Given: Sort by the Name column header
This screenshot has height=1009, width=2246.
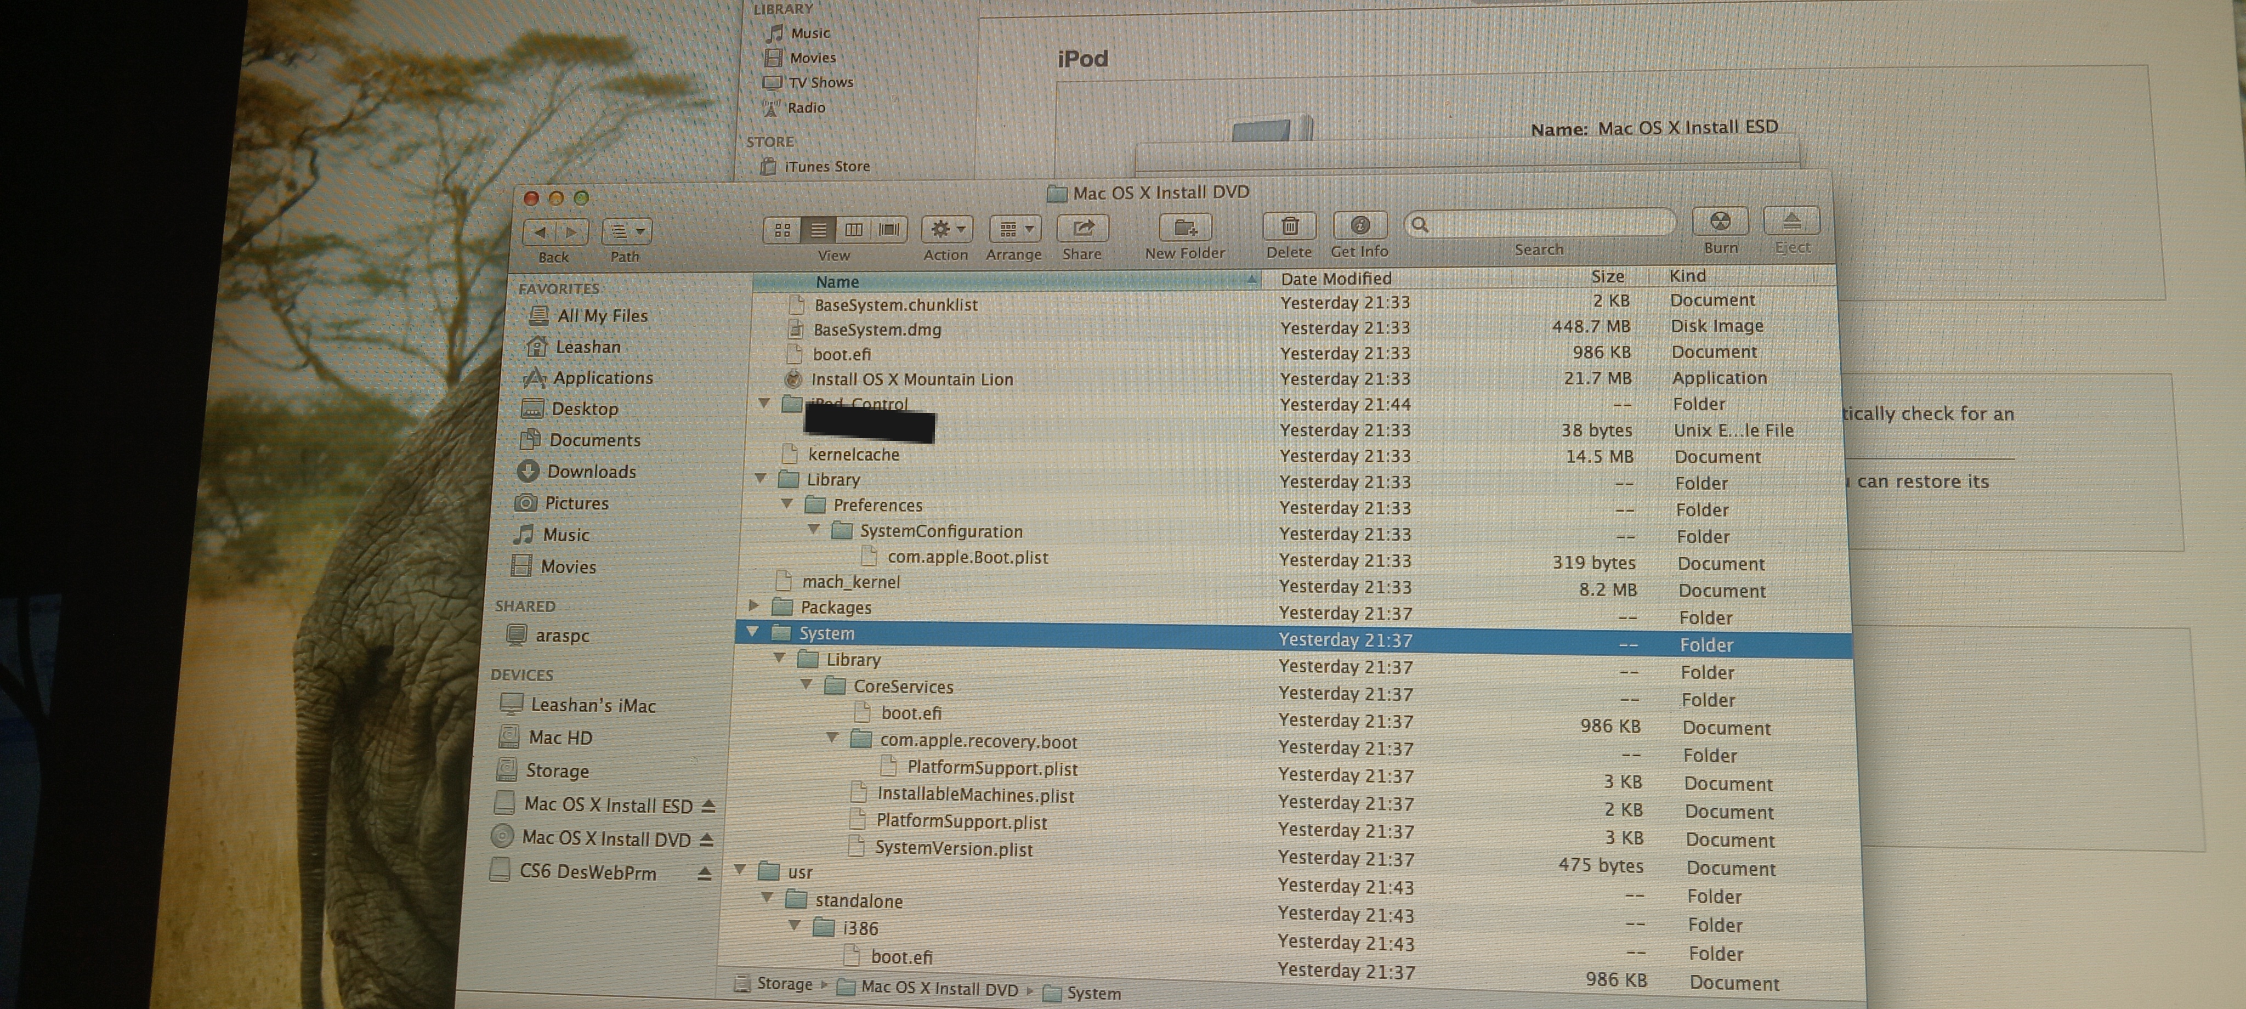Looking at the screenshot, I should [1007, 281].
